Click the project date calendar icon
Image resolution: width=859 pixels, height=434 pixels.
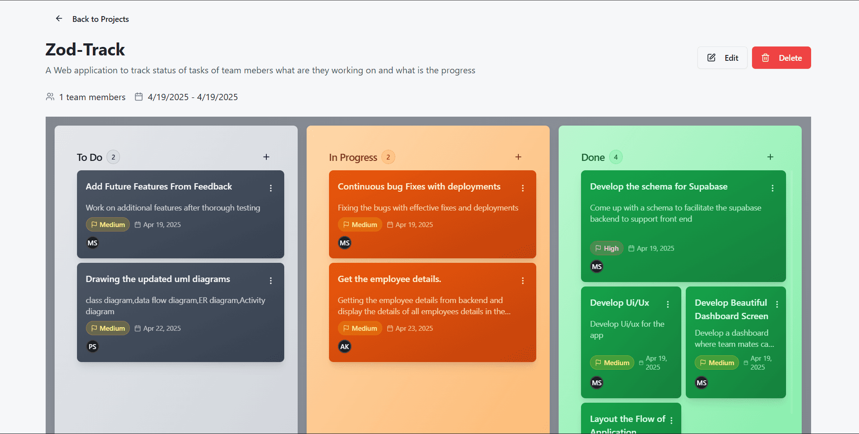(139, 97)
